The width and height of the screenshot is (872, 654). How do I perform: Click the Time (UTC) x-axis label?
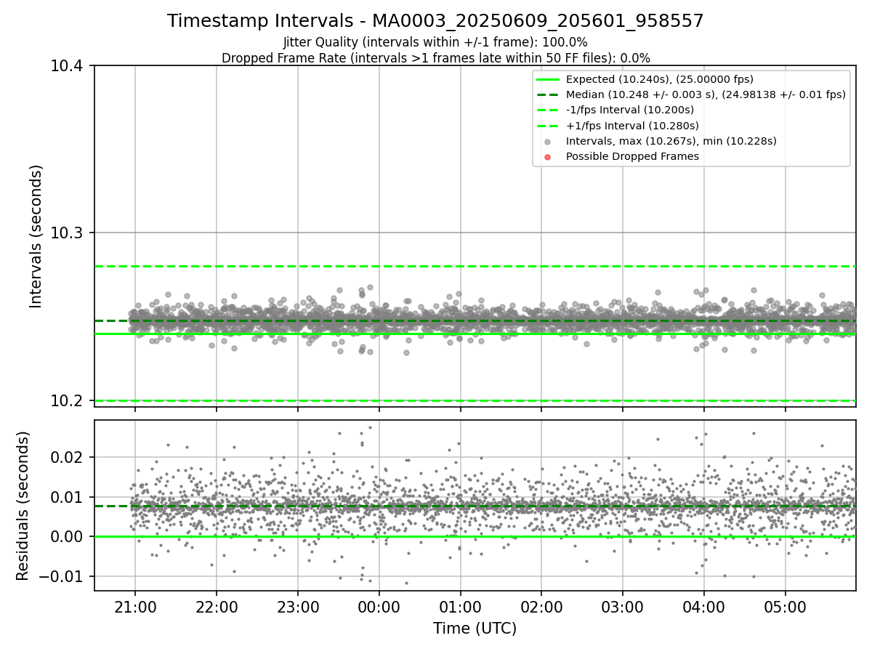[475, 629]
